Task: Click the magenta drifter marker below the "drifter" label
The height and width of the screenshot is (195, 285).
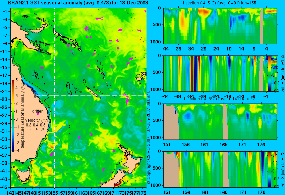Action: coord(38,114)
